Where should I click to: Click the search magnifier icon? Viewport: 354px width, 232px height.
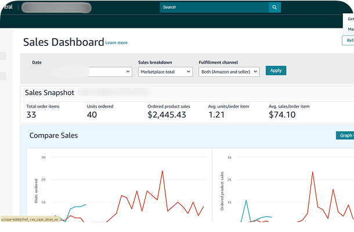(274, 8)
